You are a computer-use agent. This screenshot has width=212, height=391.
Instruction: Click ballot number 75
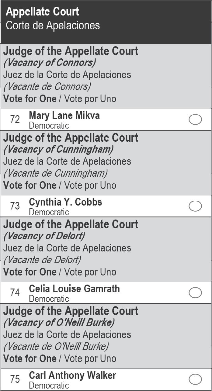point(15,379)
